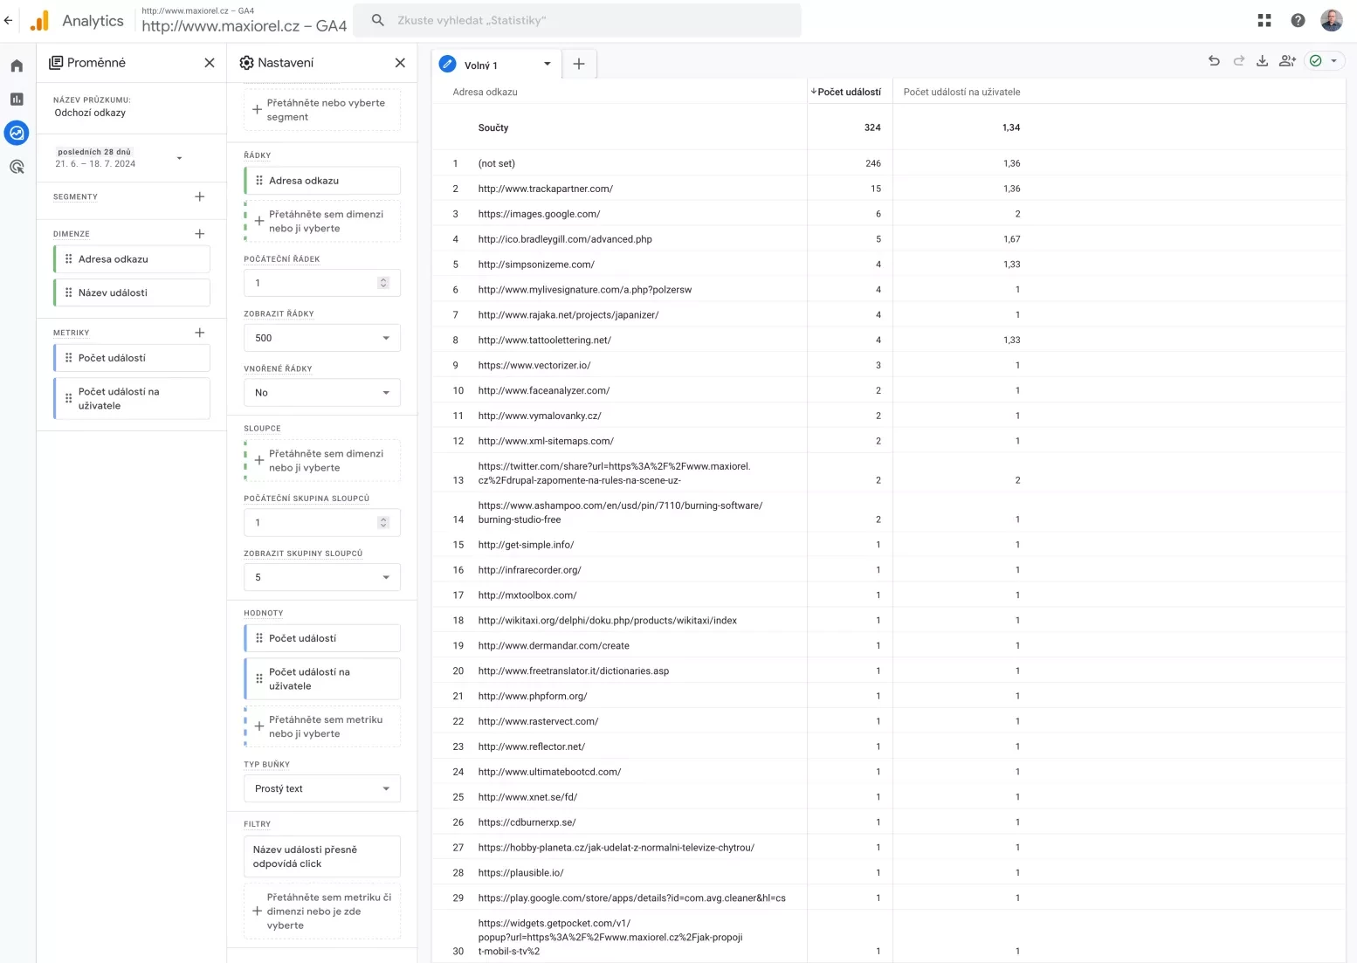Redo the exploration change
Viewport: 1357px width, 963px height.
point(1238,61)
